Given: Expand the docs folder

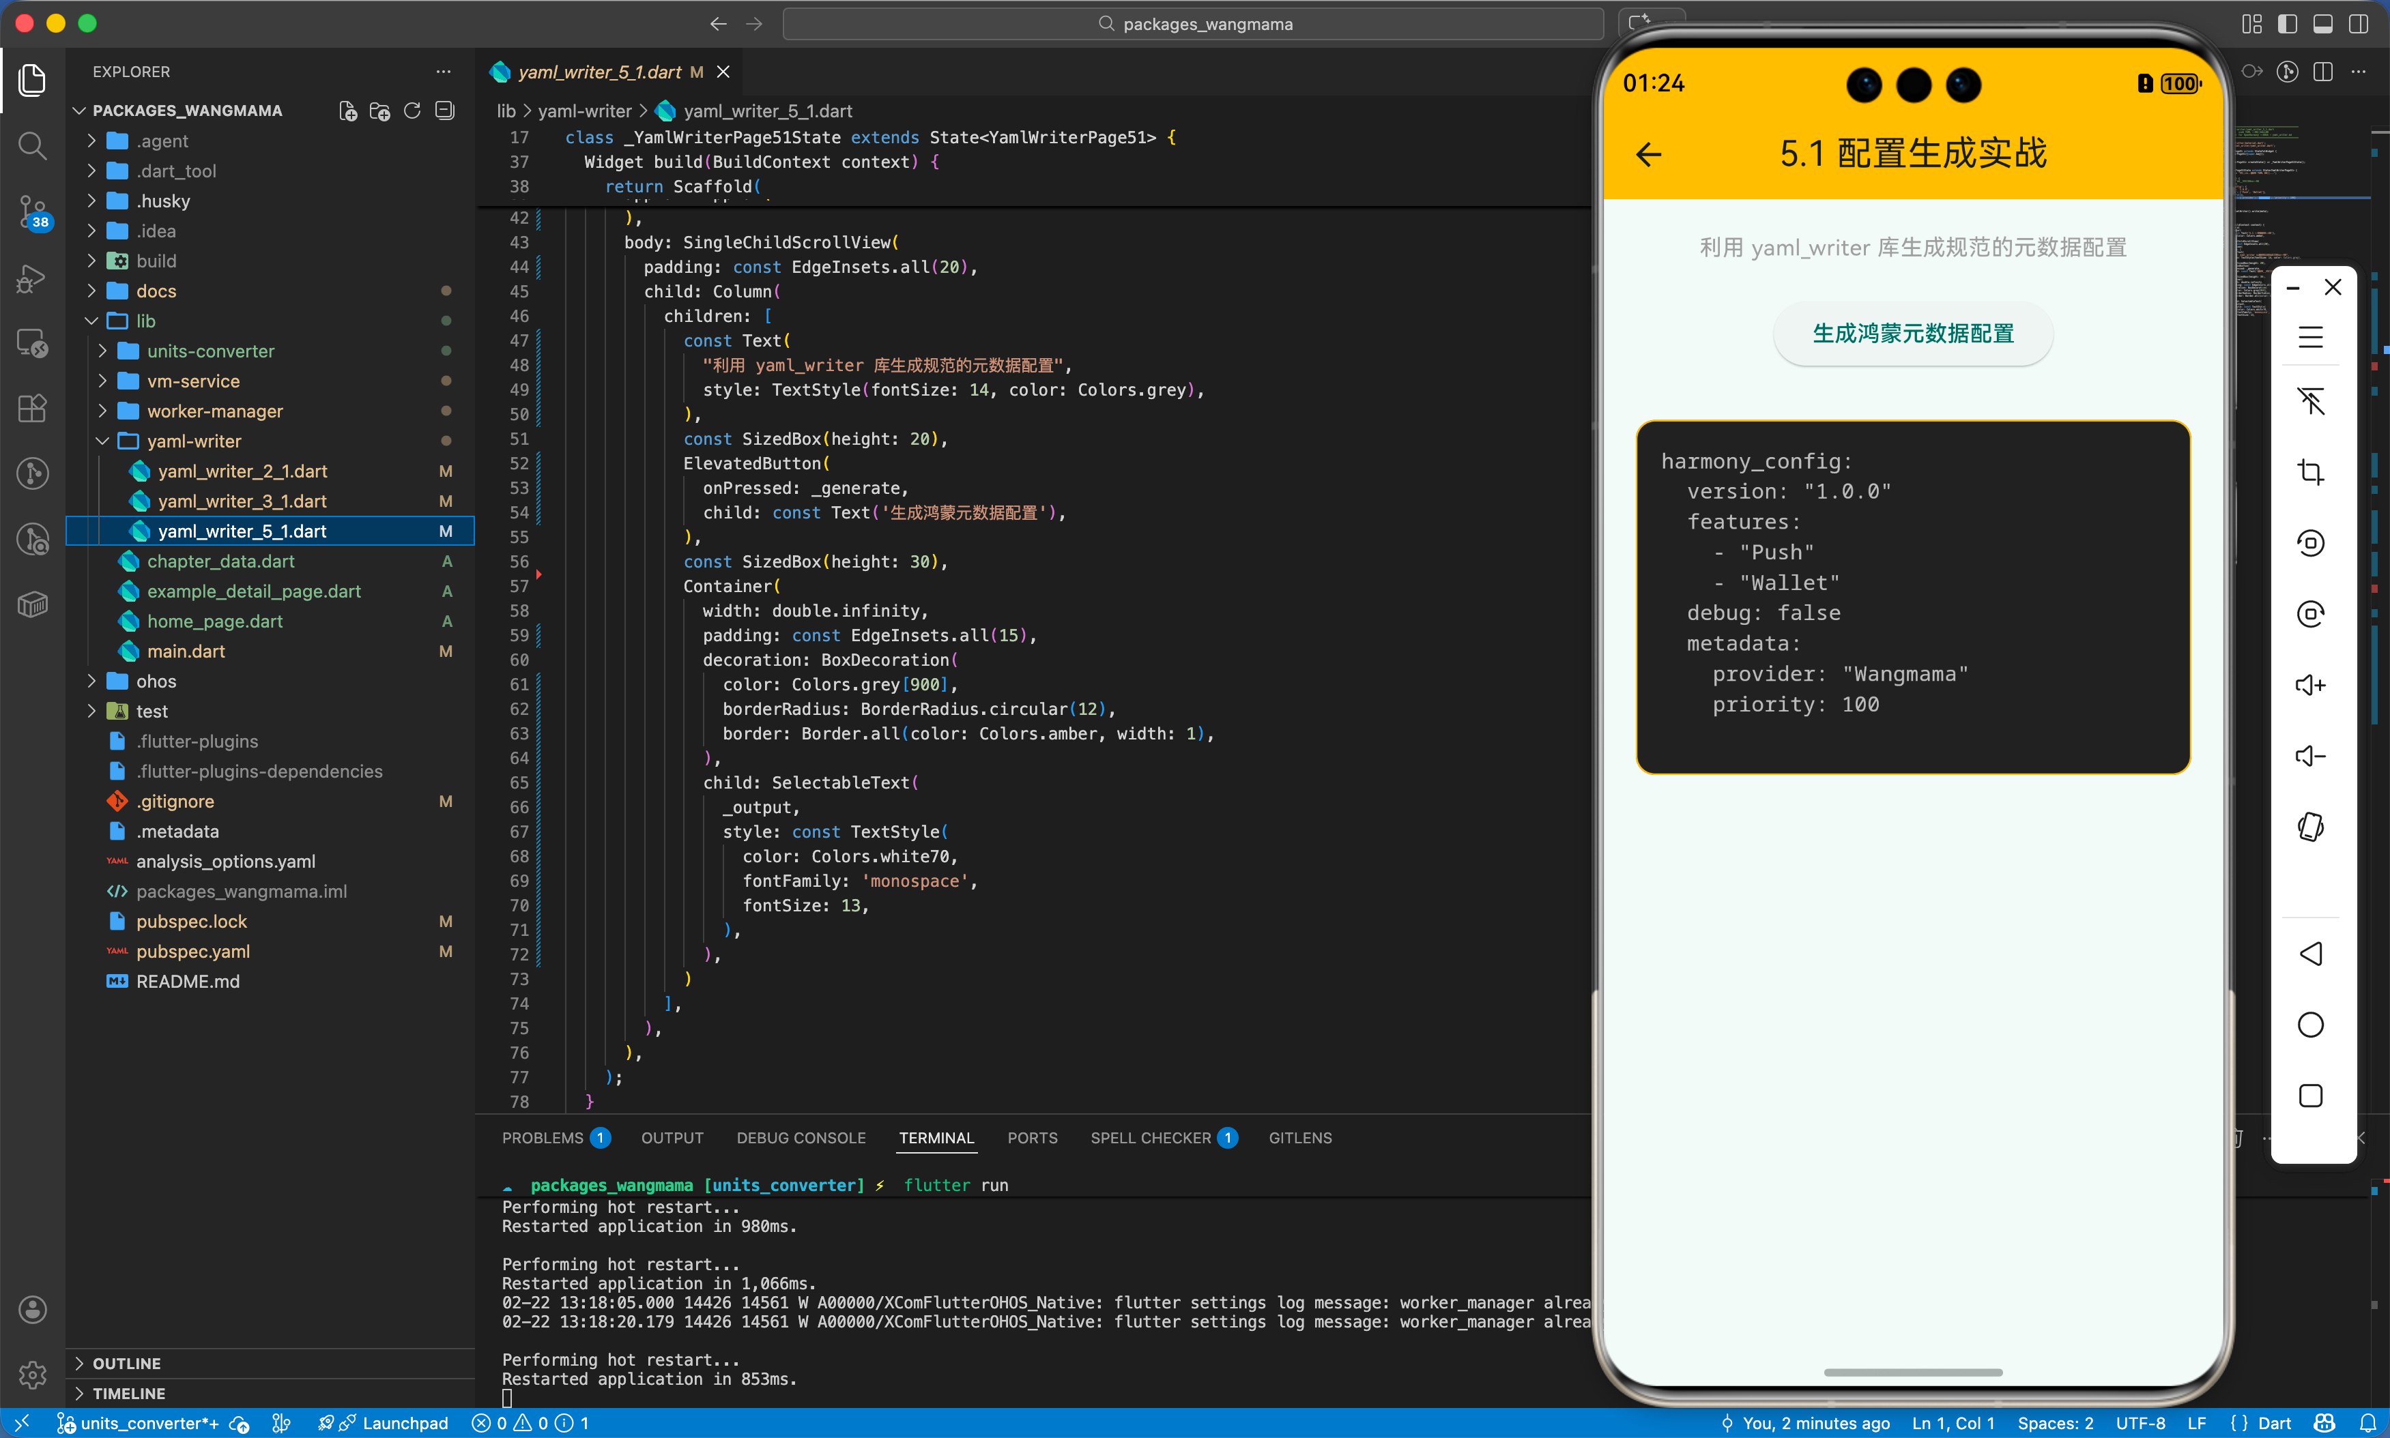Looking at the screenshot, I should pyautogui.click(x=156, y=291).
